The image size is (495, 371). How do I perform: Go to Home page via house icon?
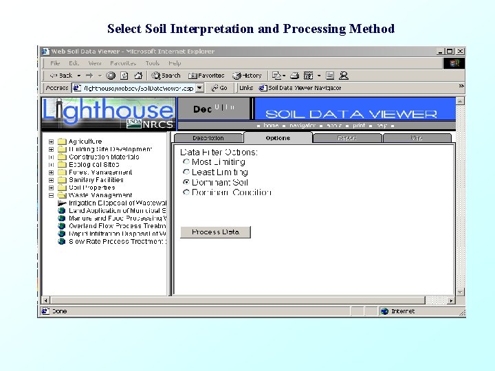tap(138, 76)
